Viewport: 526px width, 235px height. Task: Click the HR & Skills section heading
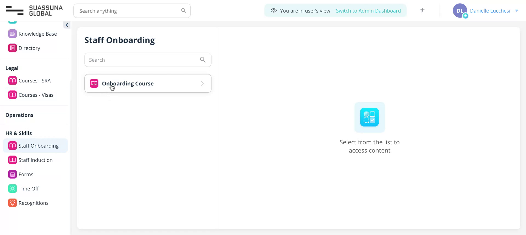click(19, 133)
